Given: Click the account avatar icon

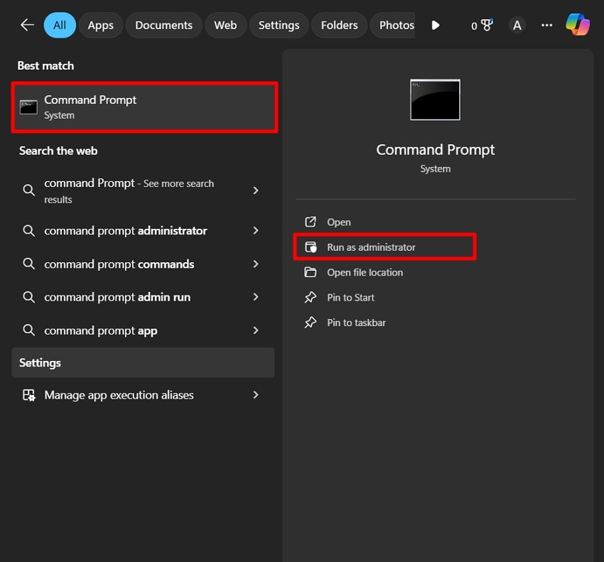Looking at the screenshot, I should 517,24.
